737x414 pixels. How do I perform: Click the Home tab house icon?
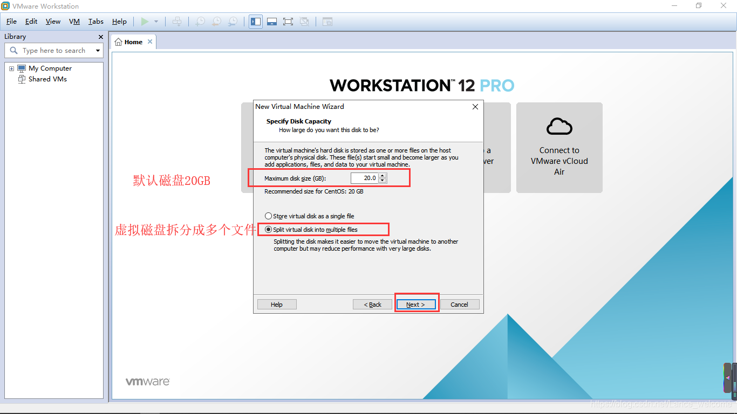(119, 42)
